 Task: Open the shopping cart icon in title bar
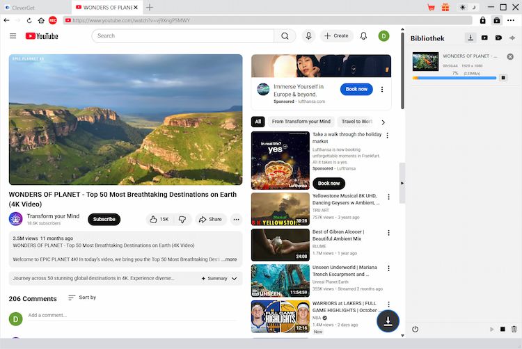[x=432, y=7]
